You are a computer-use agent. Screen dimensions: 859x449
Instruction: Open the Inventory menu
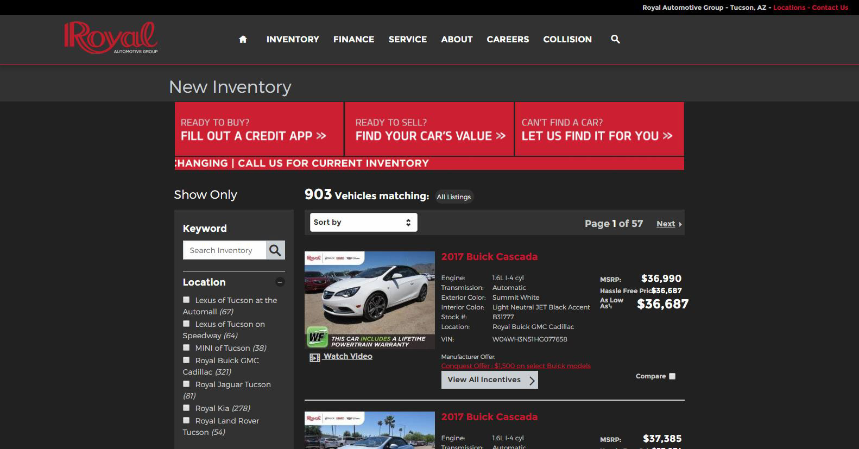(293, 39)
